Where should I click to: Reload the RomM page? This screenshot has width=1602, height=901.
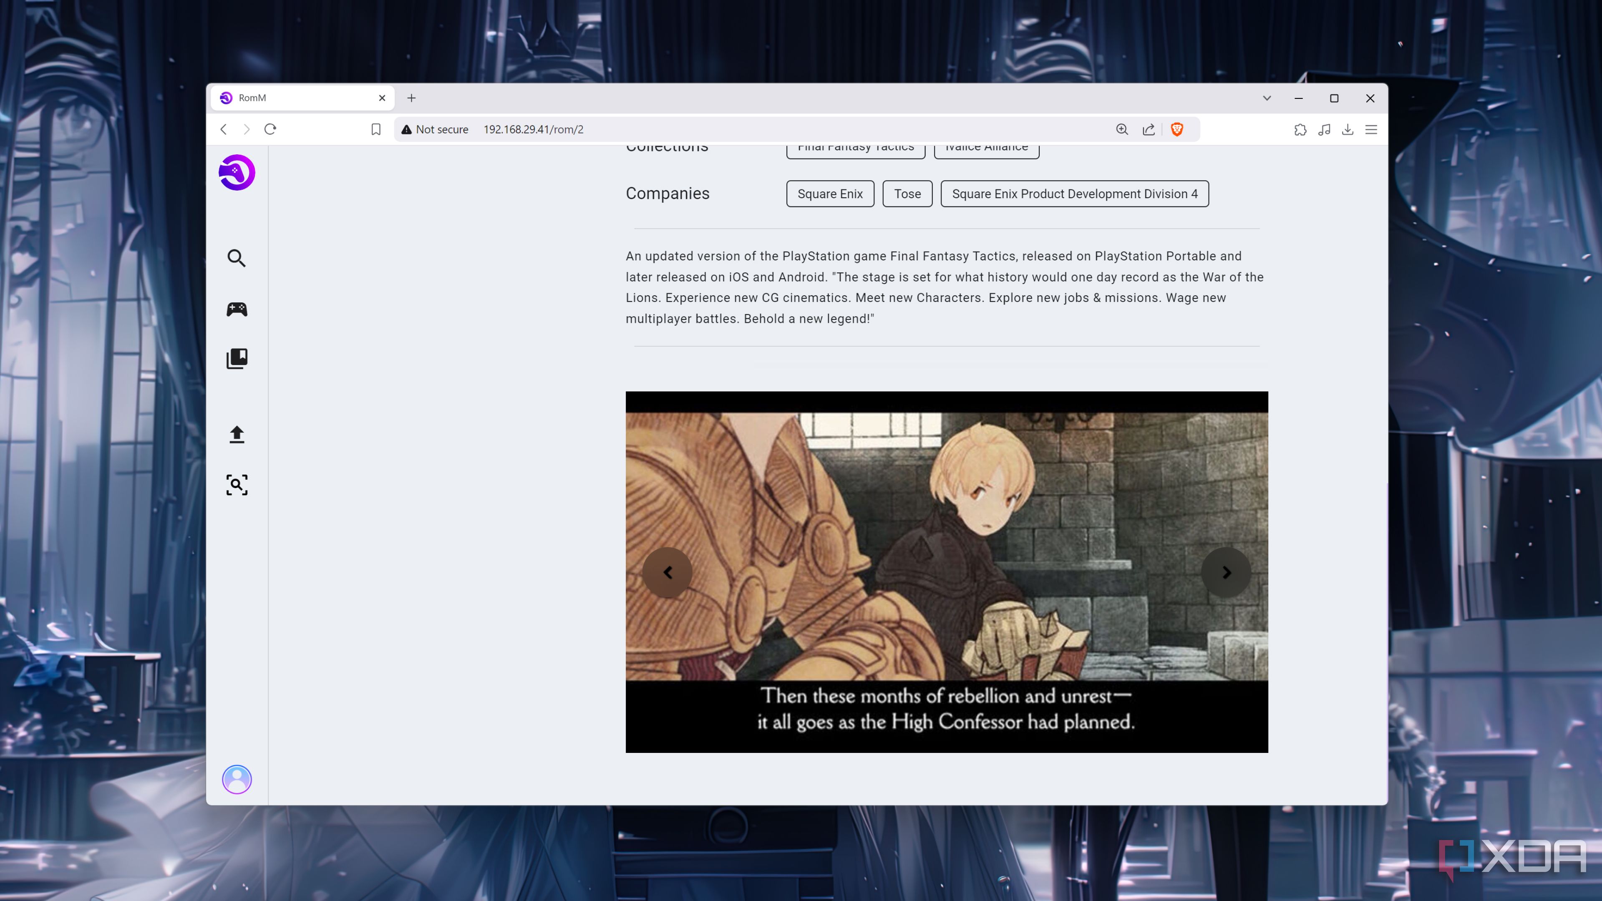(x=270, y=129)
